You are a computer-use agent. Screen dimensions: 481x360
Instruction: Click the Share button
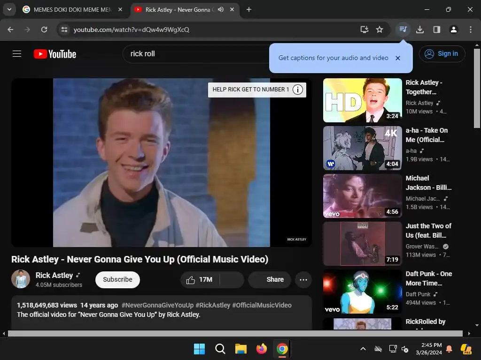[269, 279]
